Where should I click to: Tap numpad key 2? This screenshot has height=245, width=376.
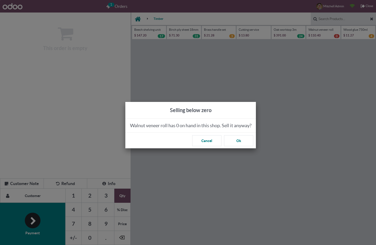(x=90, y=196)
